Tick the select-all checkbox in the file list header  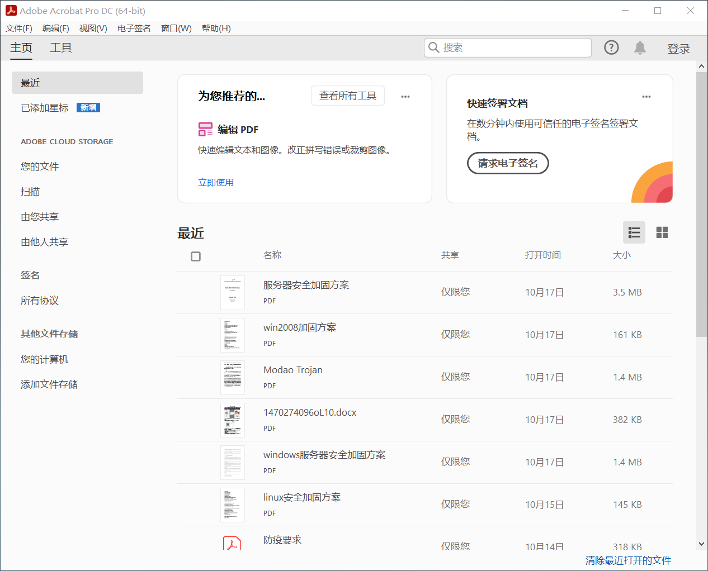pos(196,256)
